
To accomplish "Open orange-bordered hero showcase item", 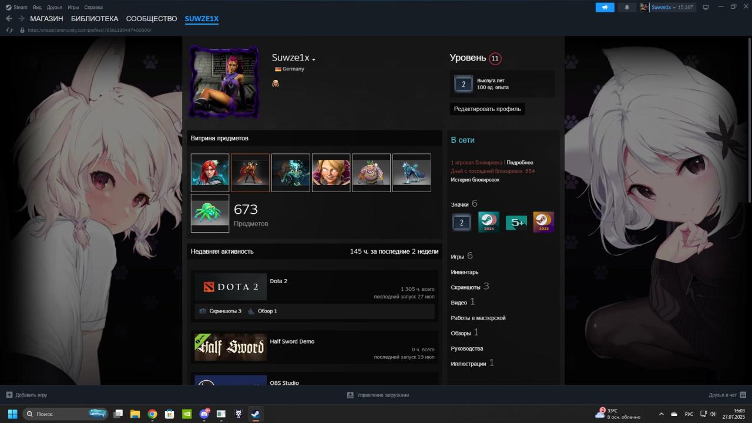I will point(250,173).
